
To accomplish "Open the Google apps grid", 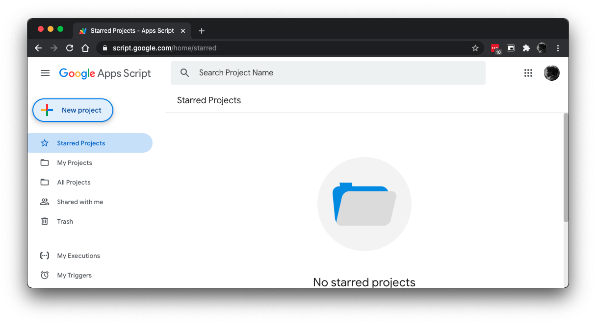I will 528,73.
